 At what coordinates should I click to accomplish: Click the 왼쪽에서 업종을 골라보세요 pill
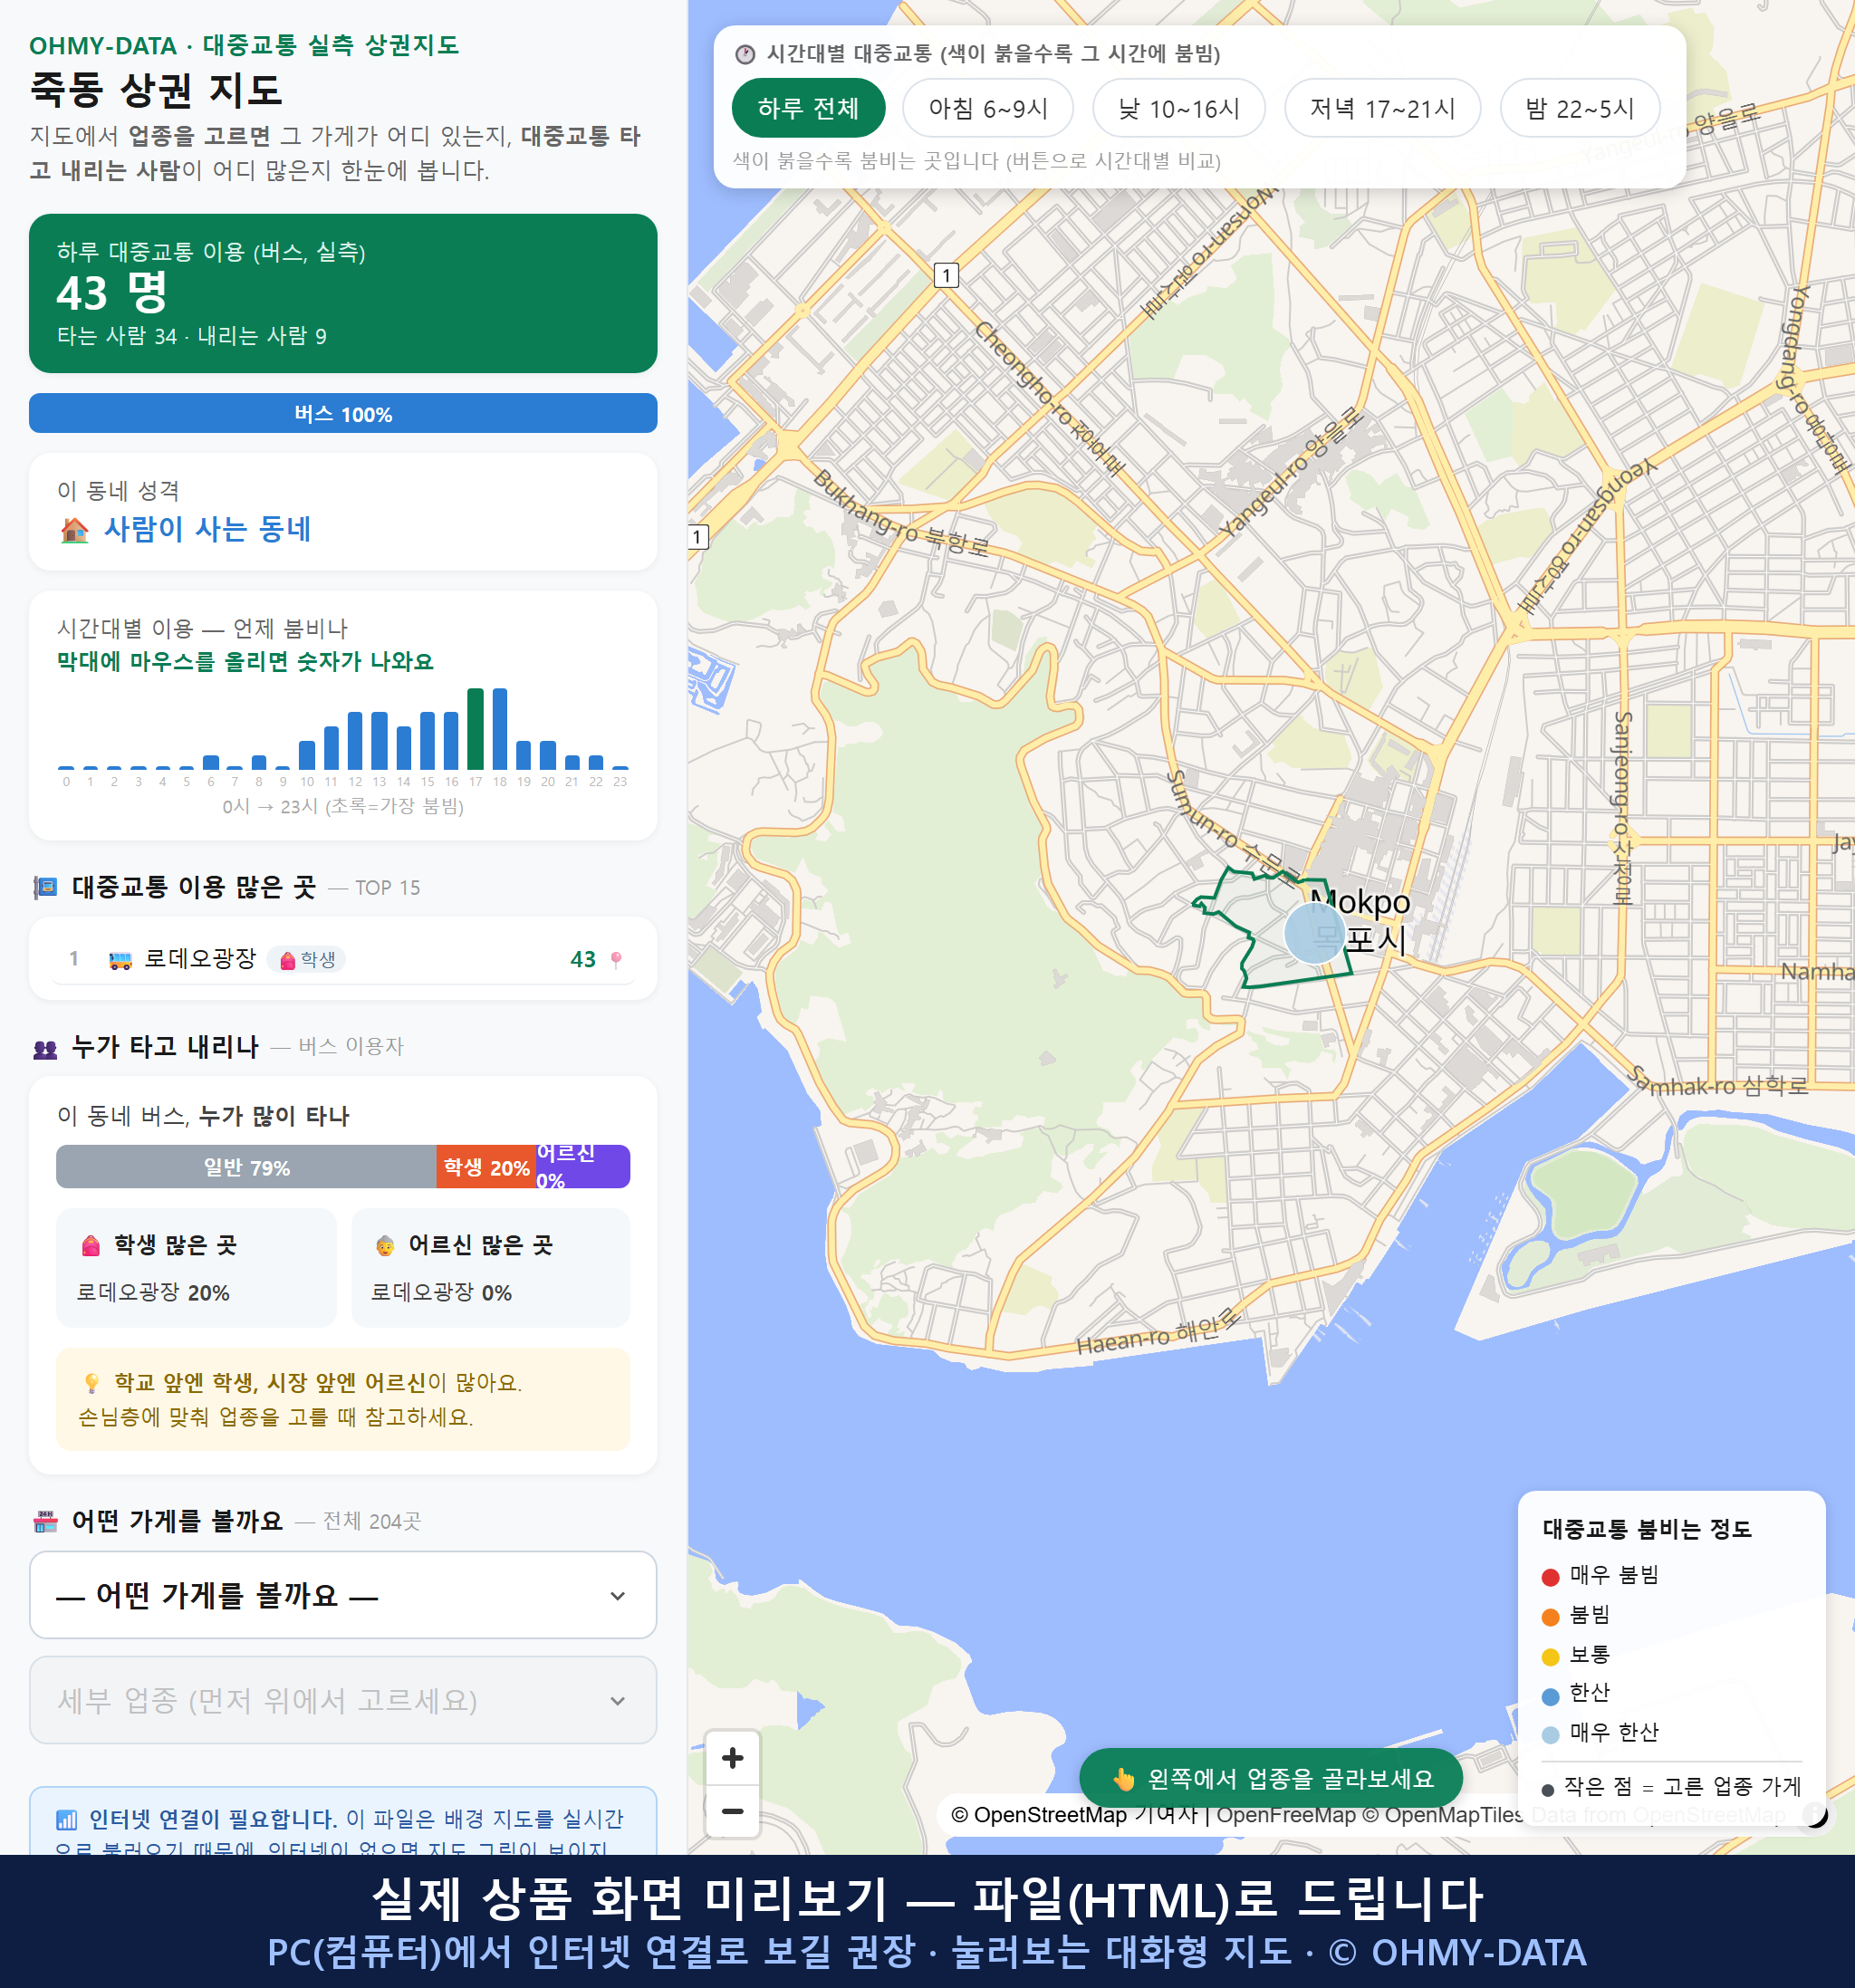[1271, 1778]
